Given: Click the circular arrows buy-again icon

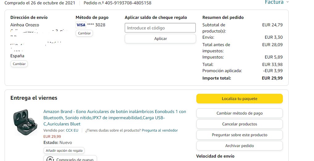Looking at the screenshot, I should [x=50, y=159].
